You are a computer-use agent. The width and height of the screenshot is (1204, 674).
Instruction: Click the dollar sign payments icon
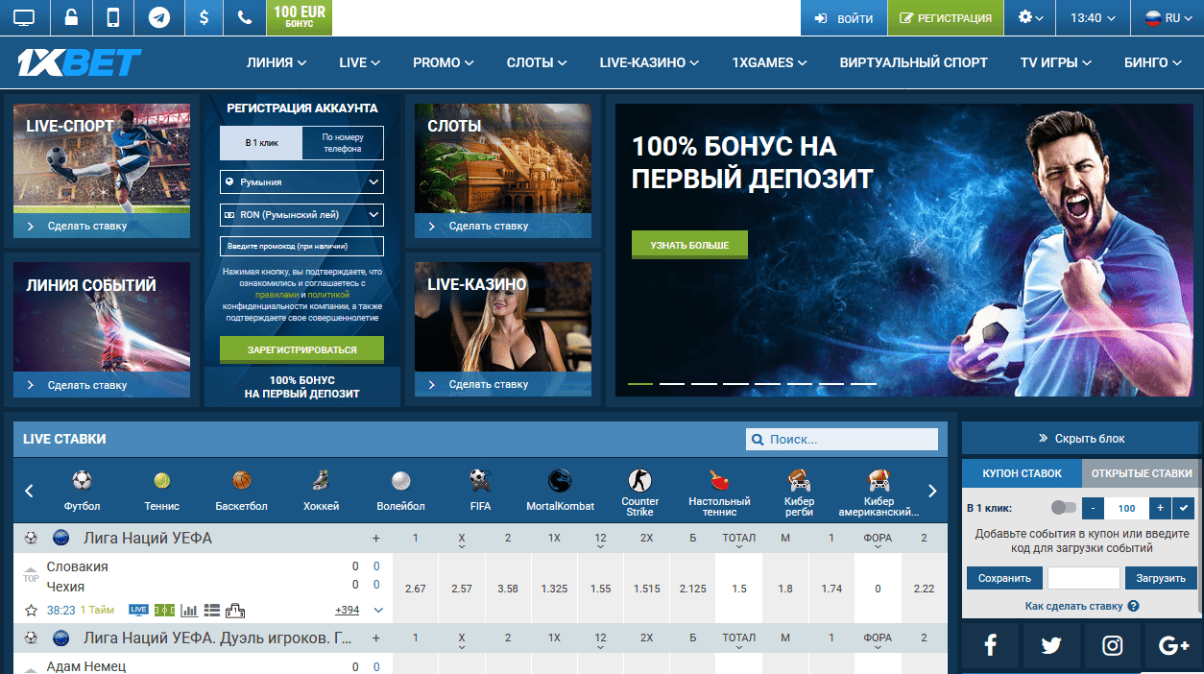pos(204,17)
